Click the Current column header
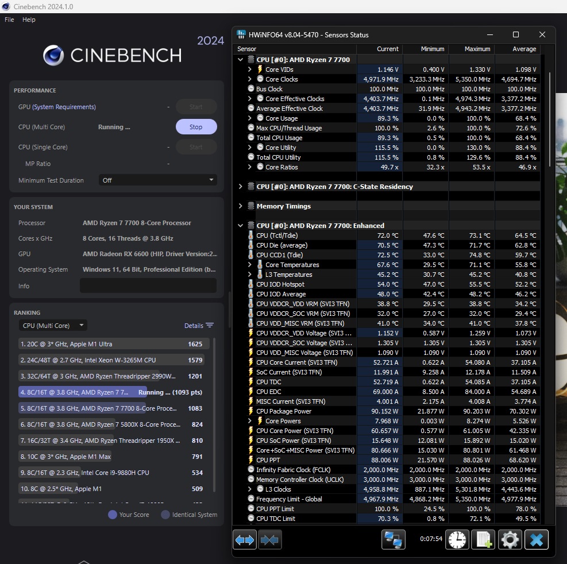This screenshot has width=567, height=564. pyautogui.click(x=379, y=49)
